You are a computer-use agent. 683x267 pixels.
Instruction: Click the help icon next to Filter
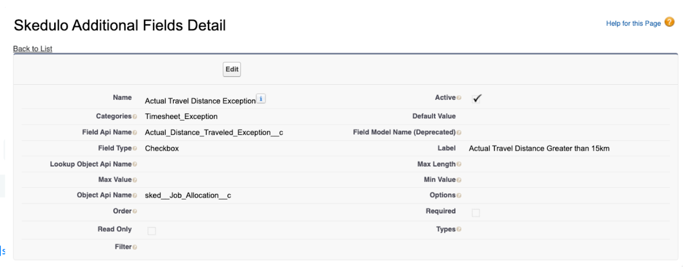pos(135,247)
